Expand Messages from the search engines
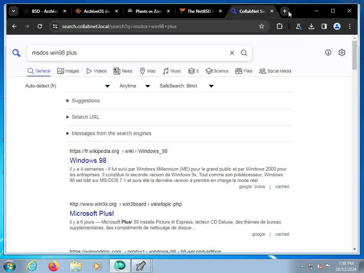The height and width of the screenshot is (273, 364). pyautogui.click(x=109, y=134)
